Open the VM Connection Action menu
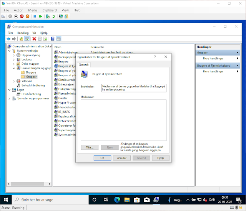The image size is (246, 211). click(x=18, y=10)
